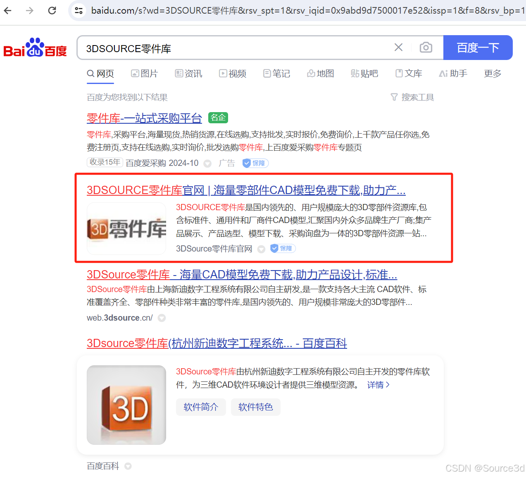Click 百度爱采购 2024-10 source text
This screenshot has height=477, width=526.
[162, 163]
